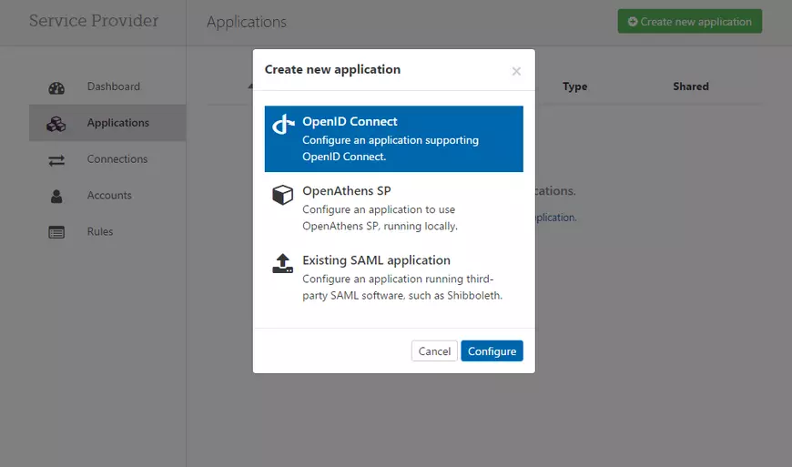Close the Create new application dialog
792x467 pixels.
pos(516,71)
